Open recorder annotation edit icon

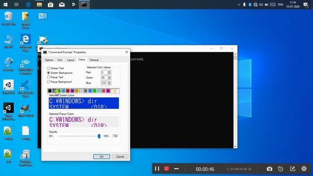point(292,169)
